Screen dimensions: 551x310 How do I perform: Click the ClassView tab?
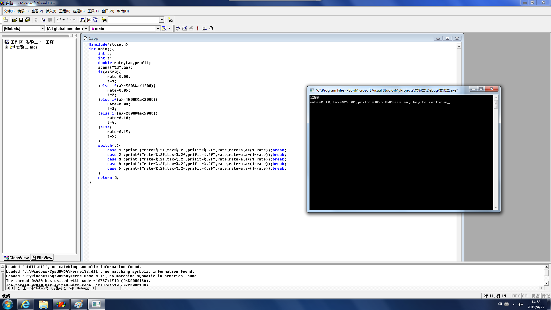tap(16, 258)
